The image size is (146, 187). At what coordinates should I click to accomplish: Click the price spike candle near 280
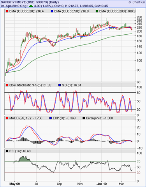coord(106,21)
